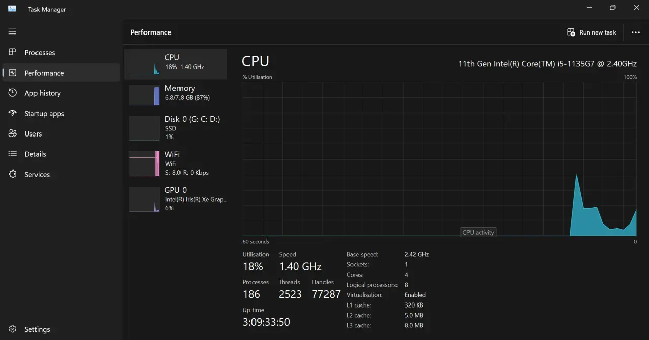
Task: Click the CPU activity tooltip label
Action: 478,232
